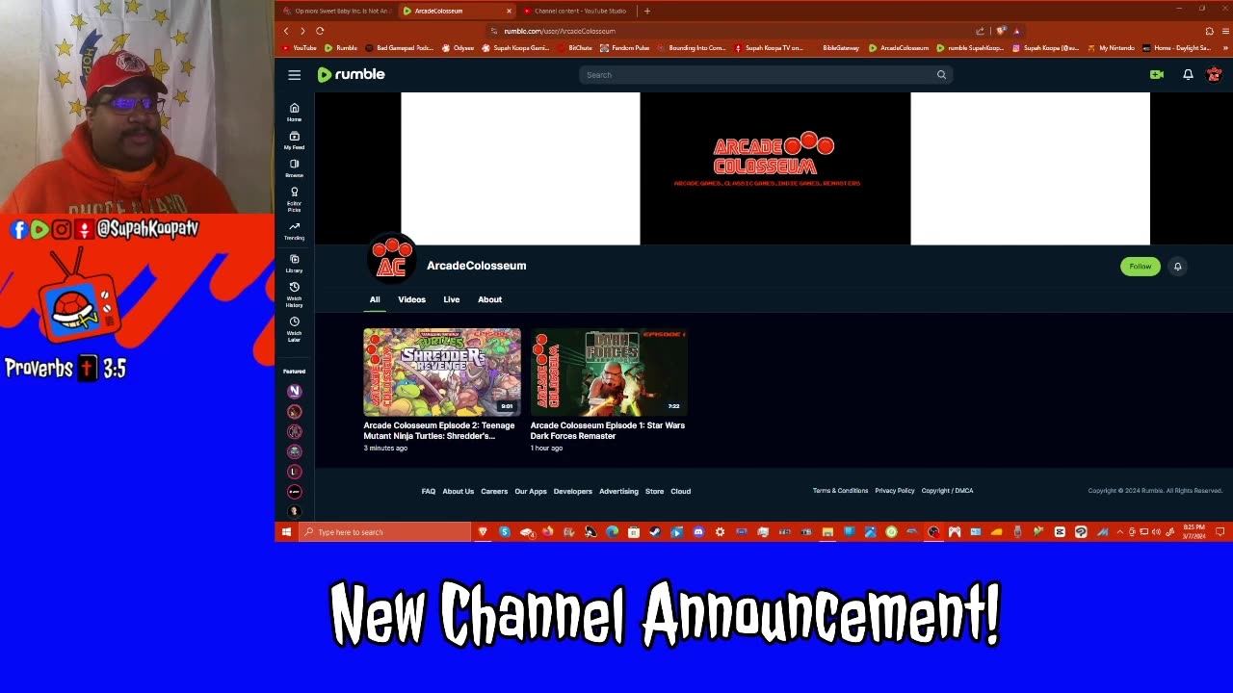
Task: Open Episode 2 Teenage Mutant Ninja Turtles title
Action: pos(439,430)
